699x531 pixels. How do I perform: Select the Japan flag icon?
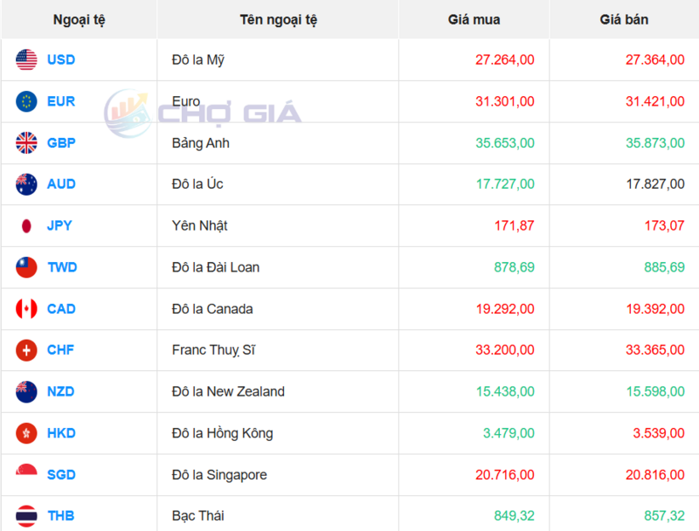click(26, 226)
